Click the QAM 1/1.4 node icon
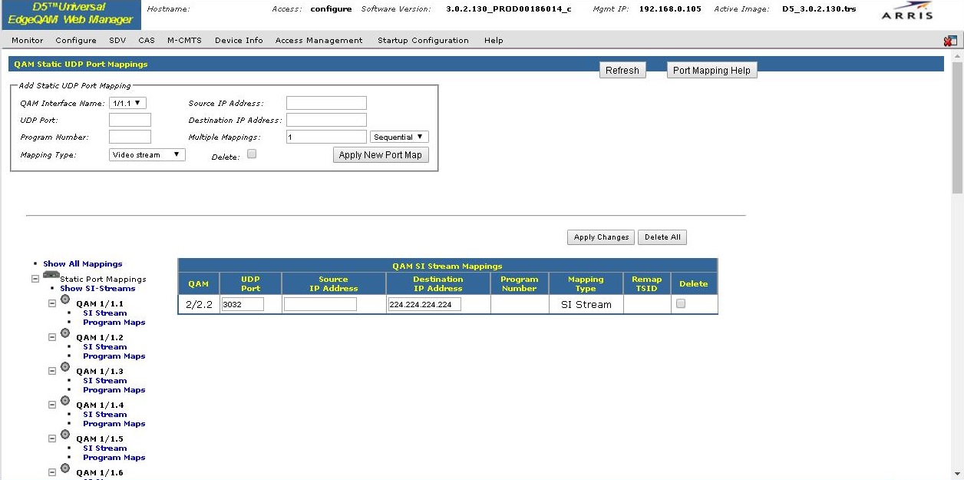Screen dimensions: 964x480 click(x=65, y=401)
